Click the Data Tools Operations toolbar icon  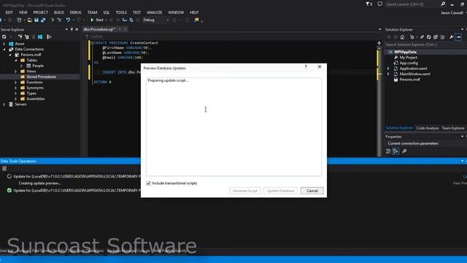tap(4, 168)
